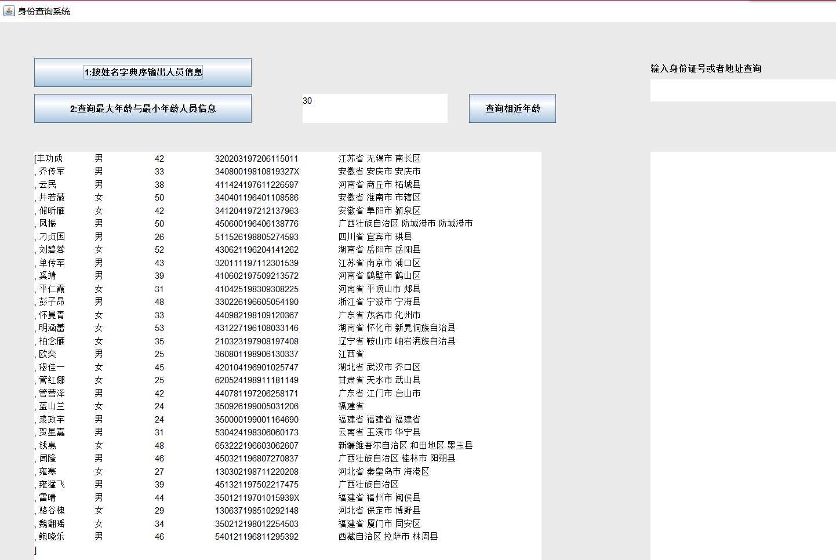Image resolution: width=836 pixels, height=560 pixels.
Task: Click ID number 511526198805274593
Action: click(257, 237)
